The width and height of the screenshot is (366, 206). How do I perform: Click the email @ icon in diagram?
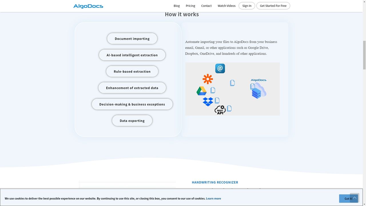[220, 68]
